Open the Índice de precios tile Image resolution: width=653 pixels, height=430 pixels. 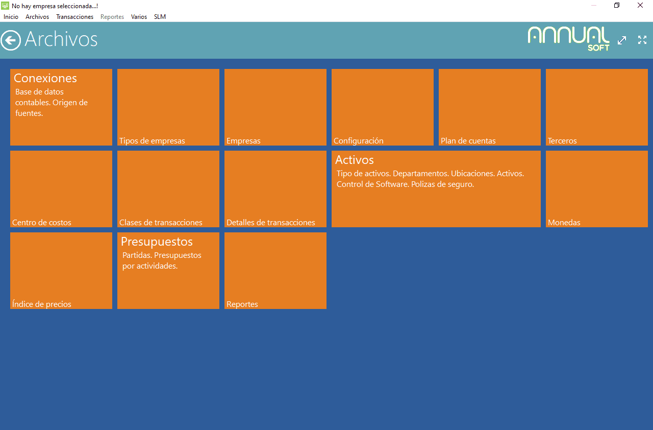[x=61, y=271]
